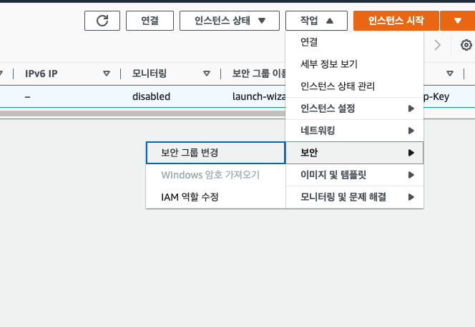Select 세부 정보 보기 menu entry

click(354, 64)
